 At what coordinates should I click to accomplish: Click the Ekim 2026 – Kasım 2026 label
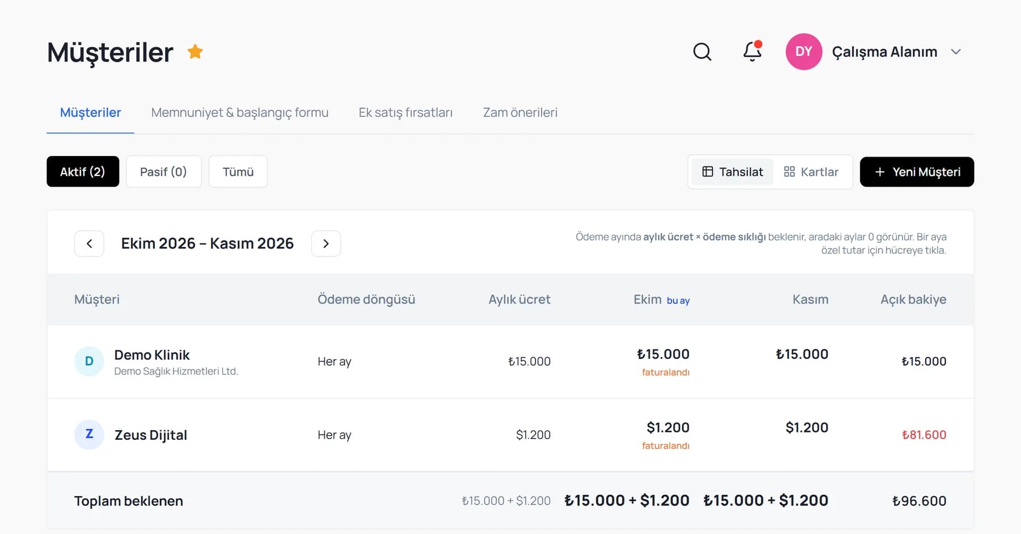tap(208, 243)
